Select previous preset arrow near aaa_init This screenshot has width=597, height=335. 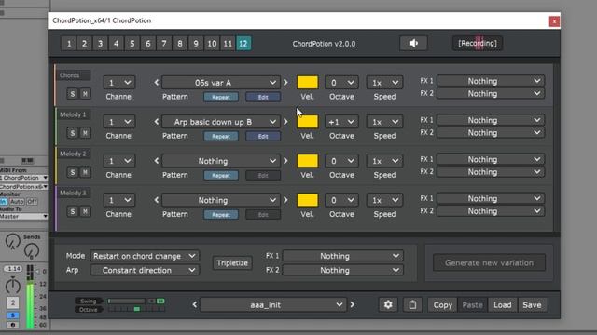tap(195, 304)
